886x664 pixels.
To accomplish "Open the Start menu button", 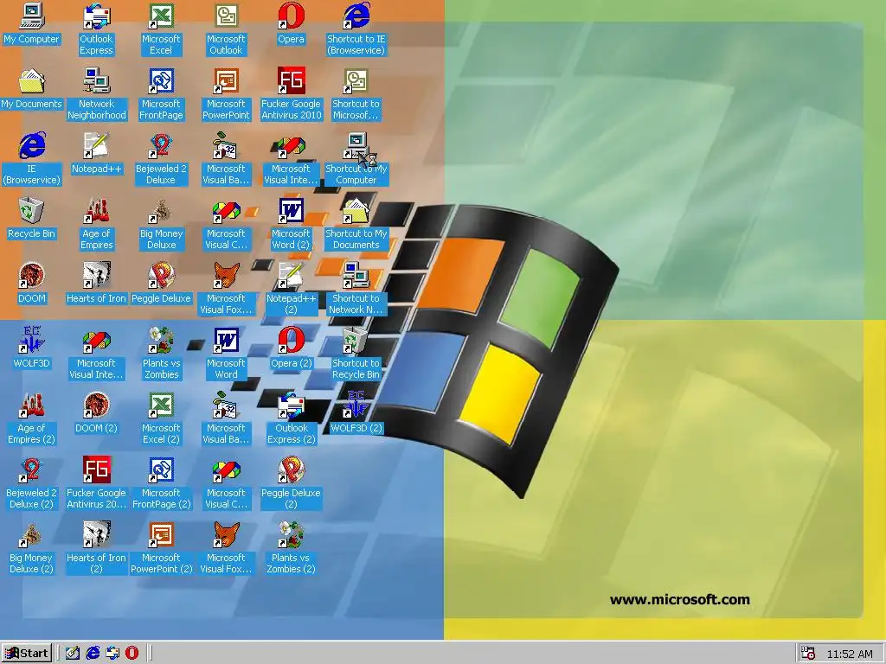I will (x=27, y=654).
